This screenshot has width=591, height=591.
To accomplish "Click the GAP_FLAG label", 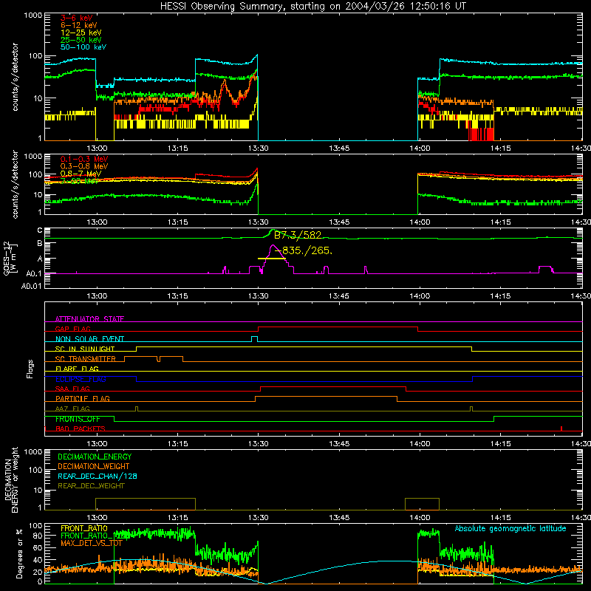I will coord(72,329).
